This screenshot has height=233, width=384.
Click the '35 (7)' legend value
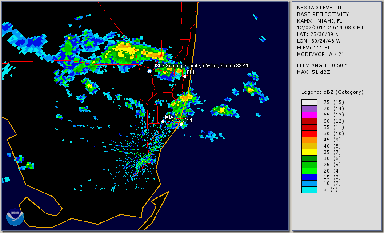(x=332, y=152)
